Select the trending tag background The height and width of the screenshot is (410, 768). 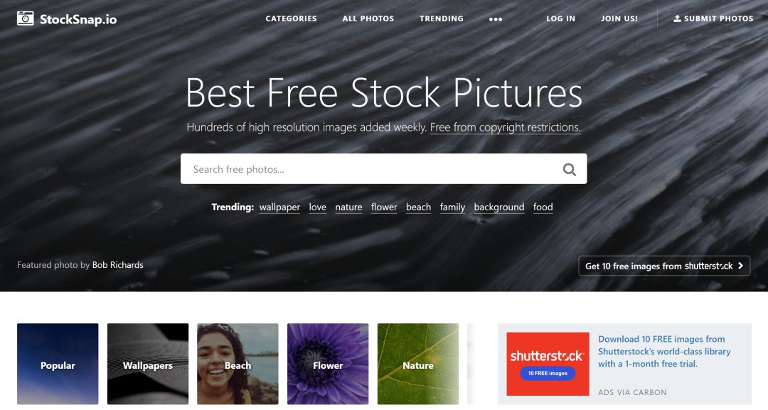[499, 207]
